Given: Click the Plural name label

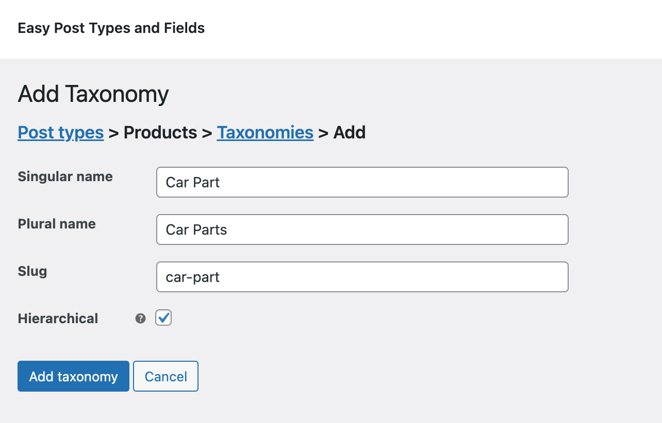Looking at the screenshot, I should (56, 224).
